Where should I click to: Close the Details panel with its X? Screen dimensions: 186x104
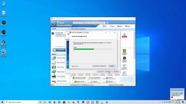click(x=69, y=29)
